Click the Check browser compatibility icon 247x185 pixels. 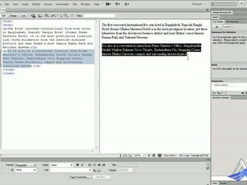tap(59, 16)
